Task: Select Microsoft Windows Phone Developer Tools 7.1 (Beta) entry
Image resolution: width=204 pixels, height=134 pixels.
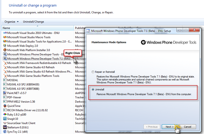Action: [x=38, y=59]
